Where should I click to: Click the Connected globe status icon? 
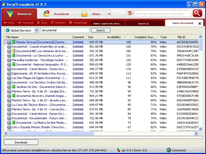pyautogui.click(x=169, y=150)
